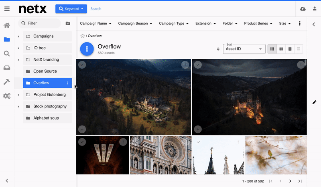
Task: Select the NetX branding folder
Action: (47, 60)
